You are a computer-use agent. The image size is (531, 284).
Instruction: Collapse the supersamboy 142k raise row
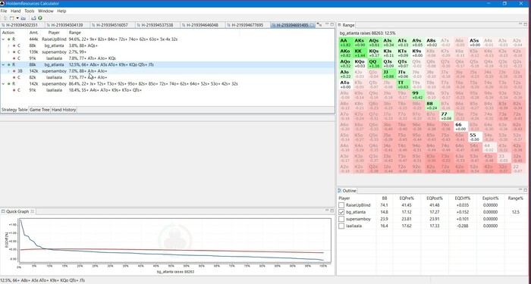[x=4, y=84]
